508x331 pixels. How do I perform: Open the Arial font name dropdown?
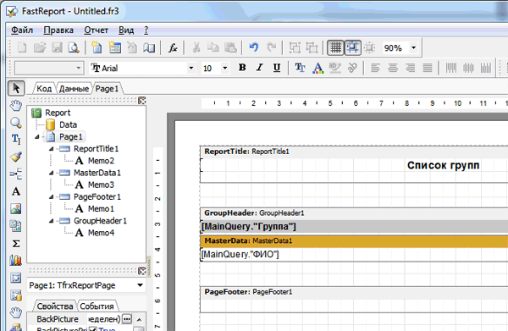coord(191,68)
